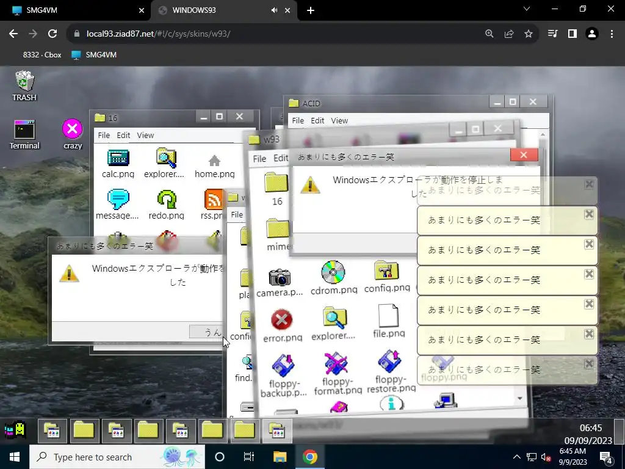Open Edit menu in the ACID window
Image resolution: width=625 pixels, height=469 pixels.
[x=317, y=120]
